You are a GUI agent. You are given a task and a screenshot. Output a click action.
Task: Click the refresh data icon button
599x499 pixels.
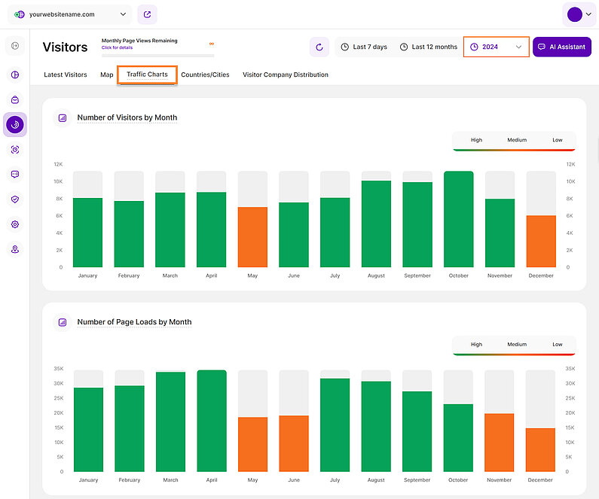pyautogui.click(x=319, y=47)
